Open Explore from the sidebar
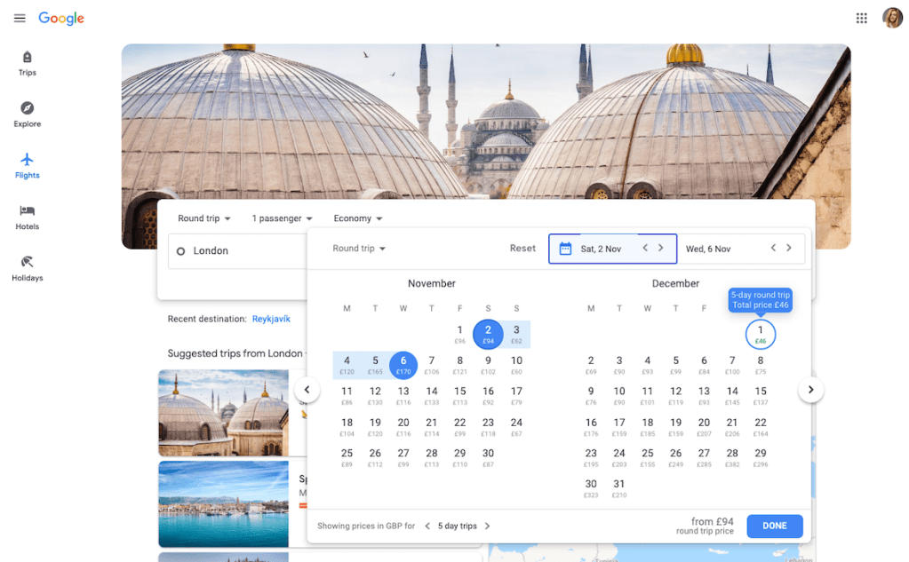This screenshot has height=562, width=909. 27,115
